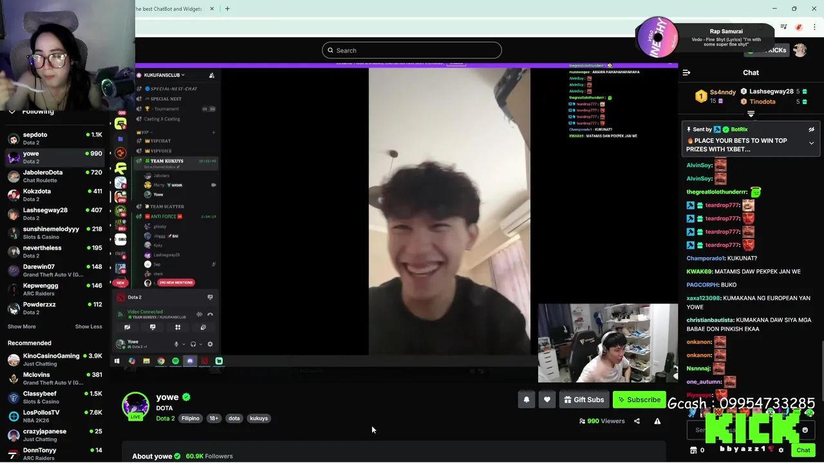
Task: Click the share icon beside viewer count
Action: pos(637,421)
